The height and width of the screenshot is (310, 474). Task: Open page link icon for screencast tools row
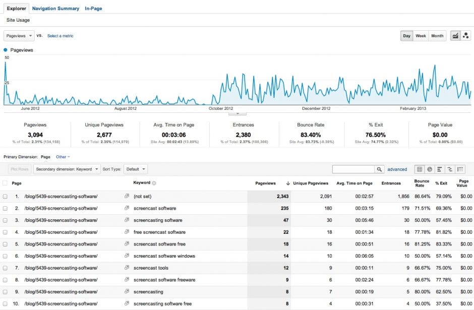127,268
